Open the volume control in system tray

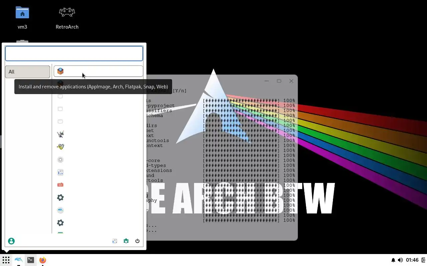400,260
